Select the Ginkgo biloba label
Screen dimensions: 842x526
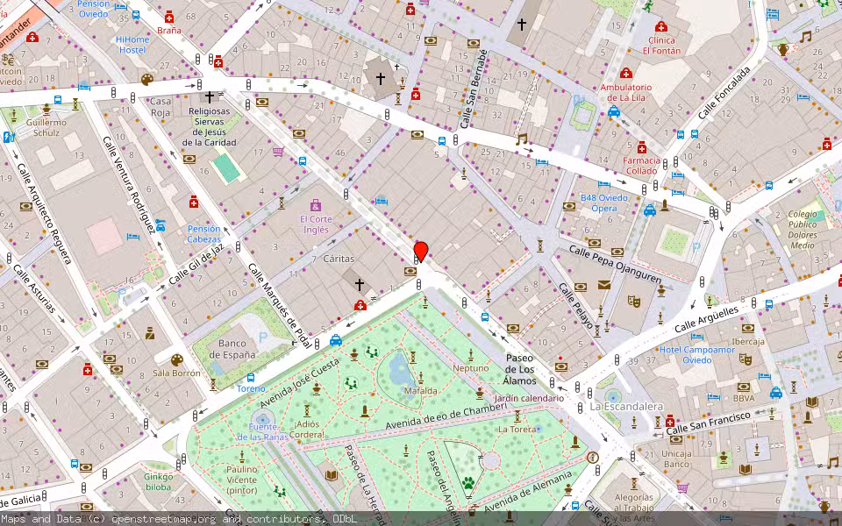click(158, 482)
